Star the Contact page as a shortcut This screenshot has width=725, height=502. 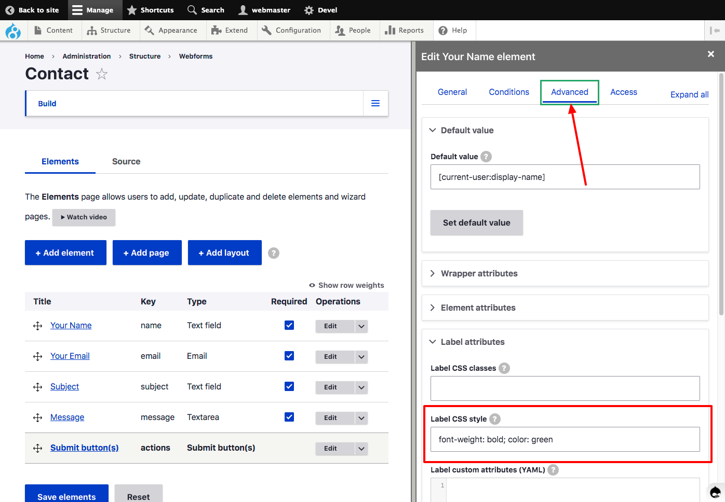[x=102, y=74]
